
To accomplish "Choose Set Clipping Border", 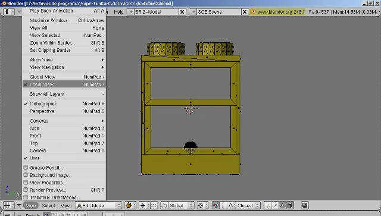I will [x=64, y=50].
